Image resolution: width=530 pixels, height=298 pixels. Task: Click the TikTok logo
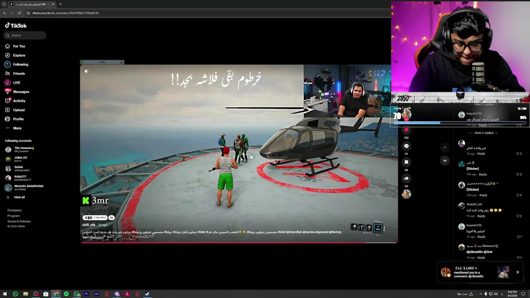16,26
